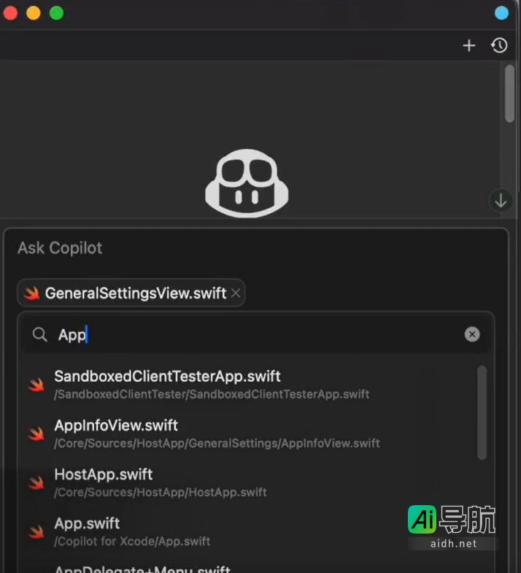Screen dimensions: 521x573
Task: Focus the file search field containing App
Action: point(255,334)
